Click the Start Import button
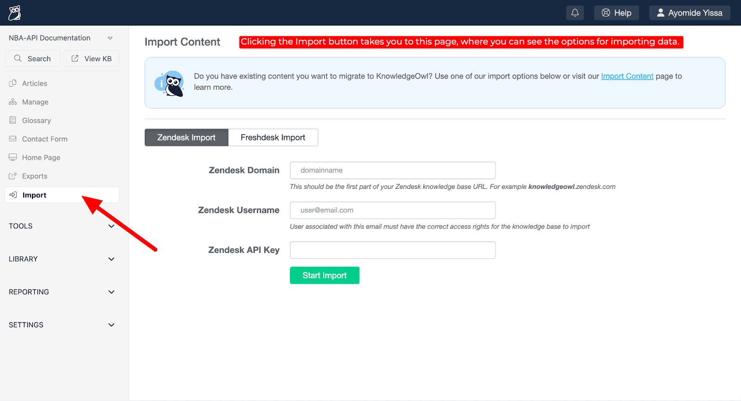Image resolution: width=741 pixels, height=401 pixels. coord(324,275)
